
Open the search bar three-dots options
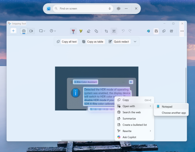point(126,8)
